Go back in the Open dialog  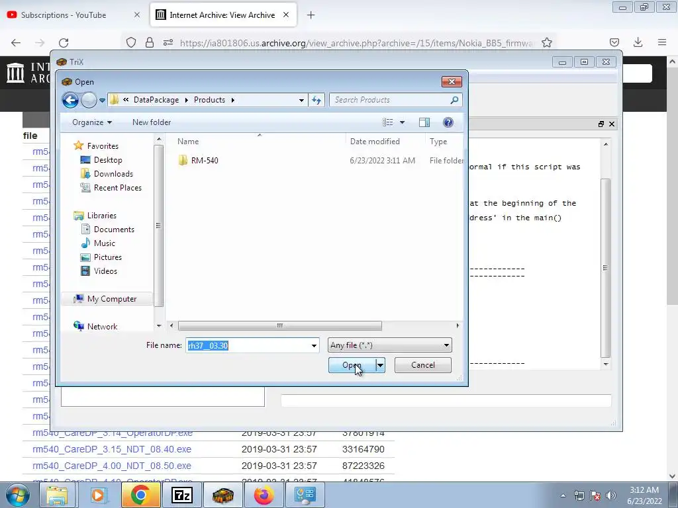click(70, 100)
